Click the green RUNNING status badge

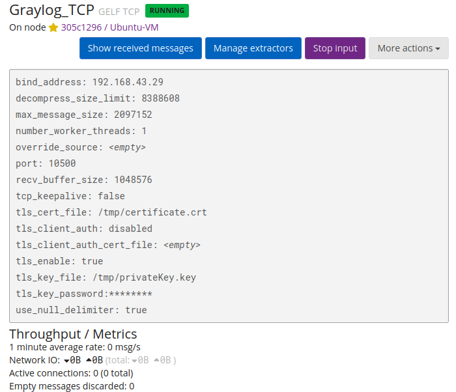(167, 10)
